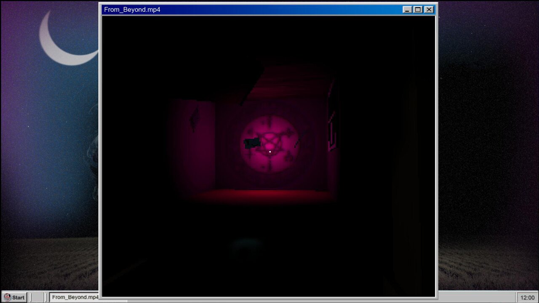Image resolution: width=539 pixels, height=303 pixels.
Task: Click the 12:00 clock in system tray
Action: click(527, 297)
